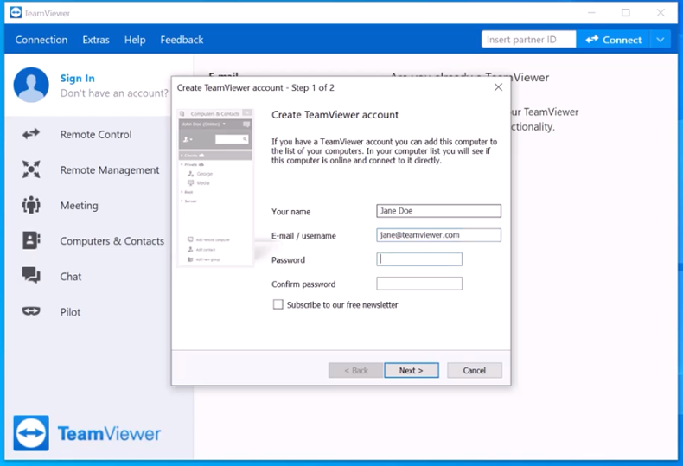683x466 pixels.
Task: Click the E-mail / username field
Action: [438, 235]
